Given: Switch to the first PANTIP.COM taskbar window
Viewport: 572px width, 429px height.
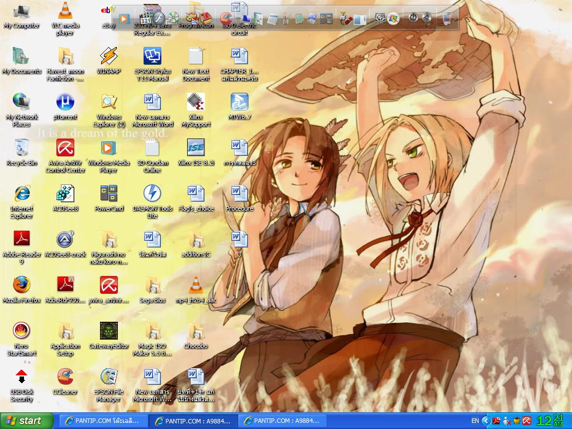Looking at the screenshot, I should [103, 421].
